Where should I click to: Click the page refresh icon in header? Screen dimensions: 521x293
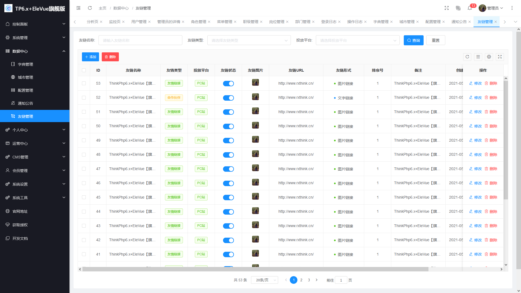[90, 8]
